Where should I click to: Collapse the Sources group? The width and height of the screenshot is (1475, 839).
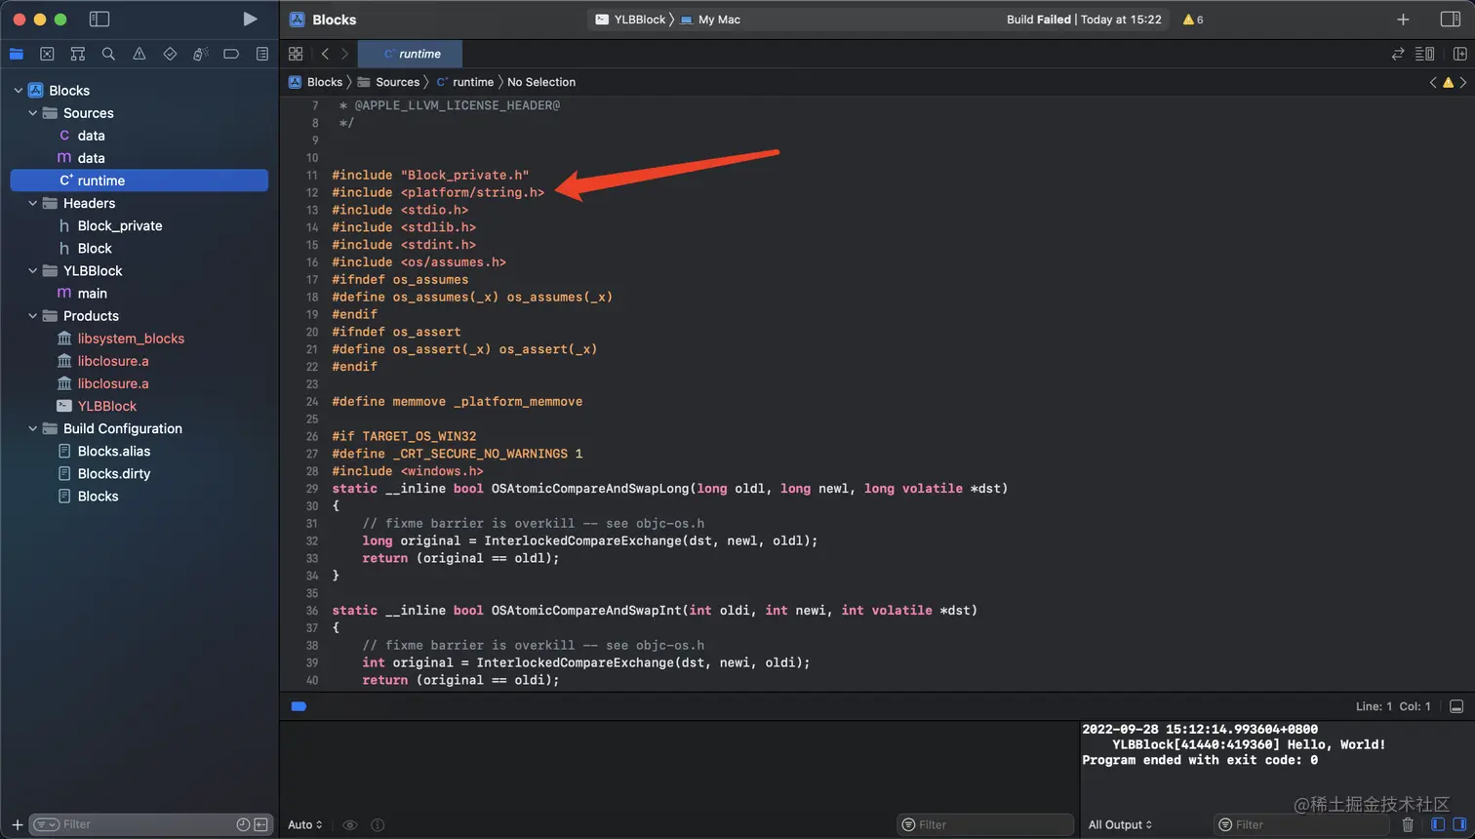33,113
